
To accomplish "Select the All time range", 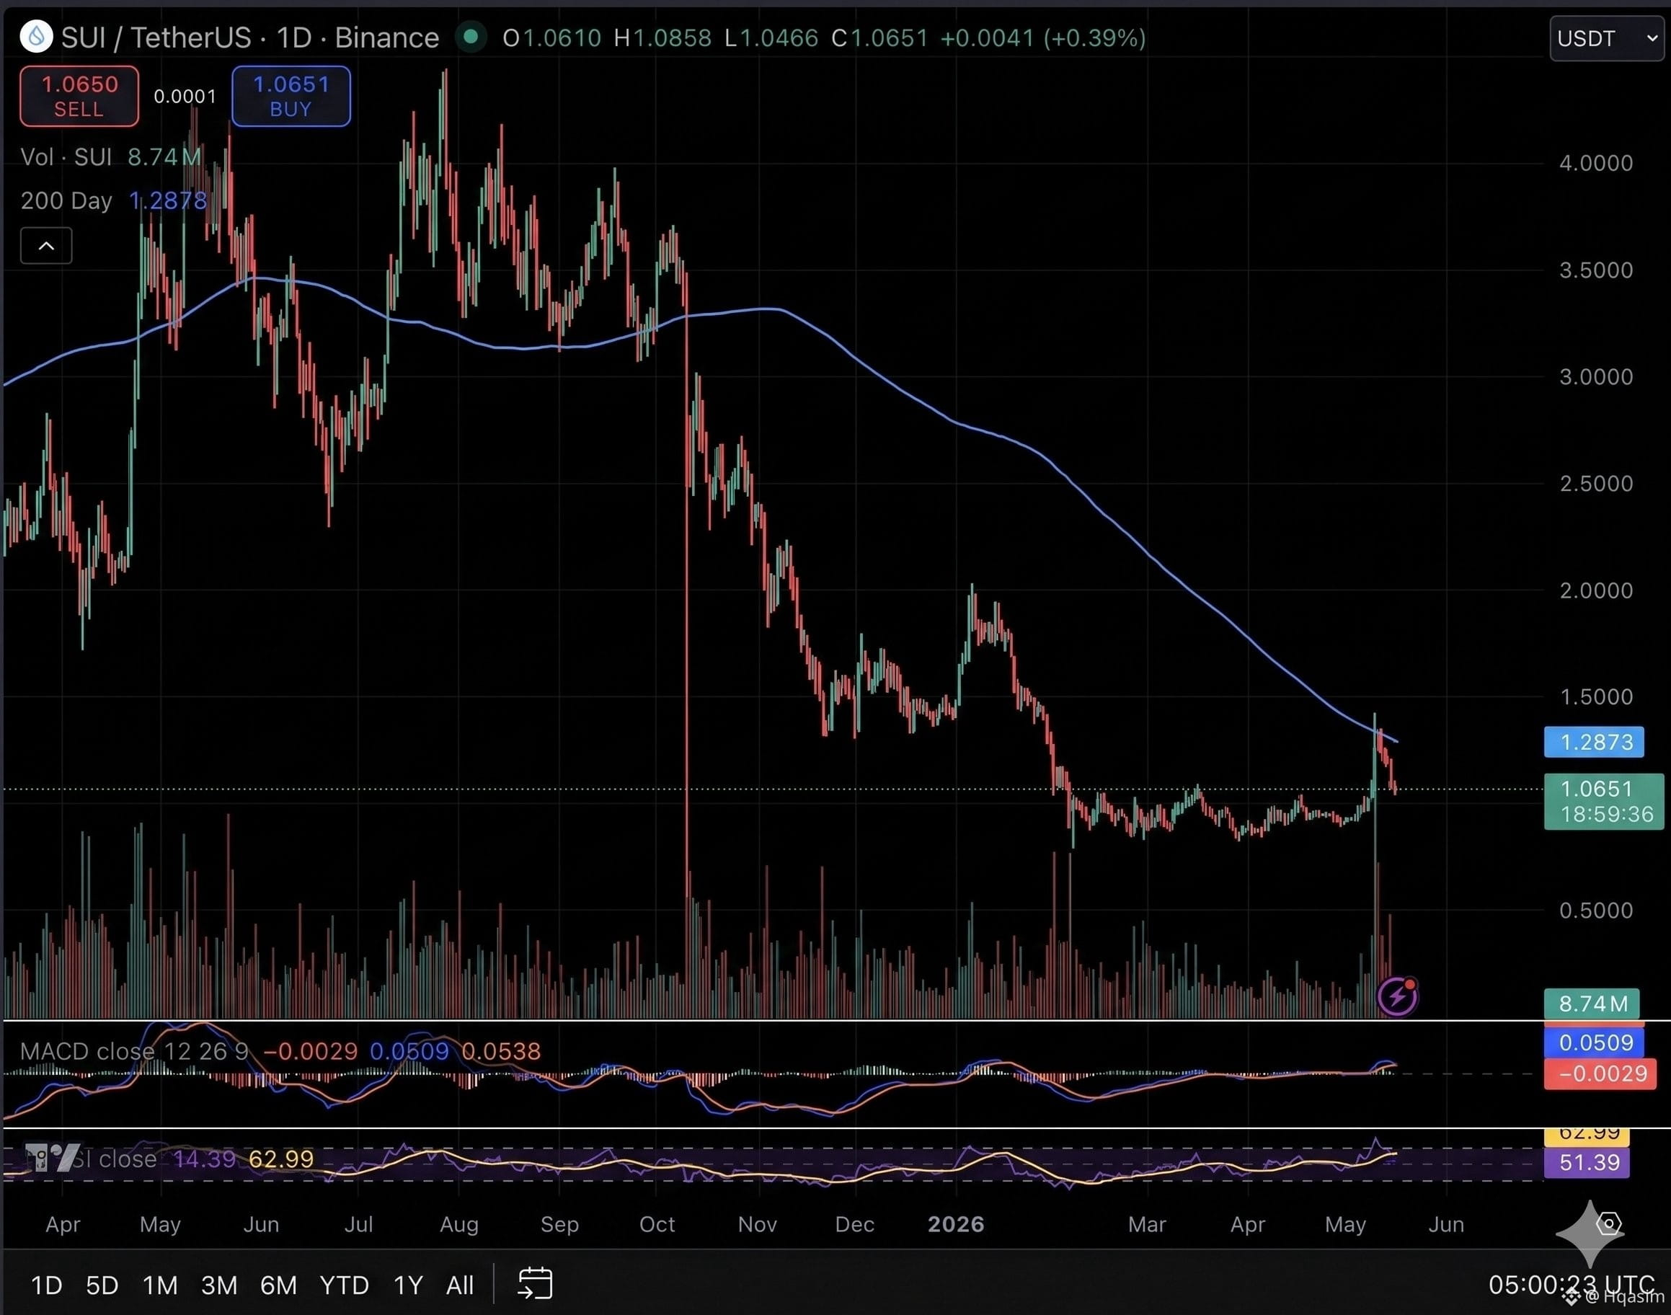I will click(x=459, y=1285).
